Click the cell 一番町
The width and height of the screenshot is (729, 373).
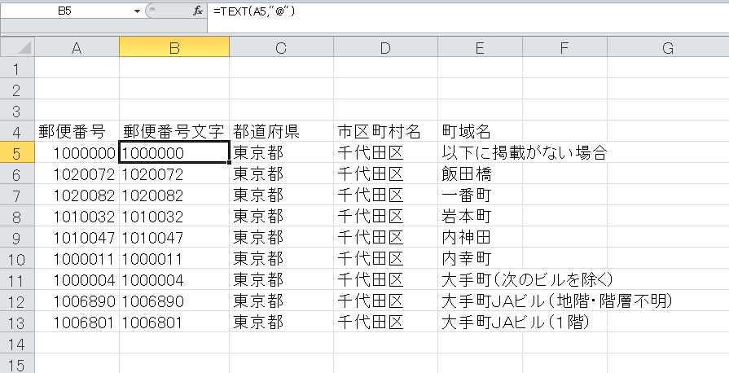[480, 195]
